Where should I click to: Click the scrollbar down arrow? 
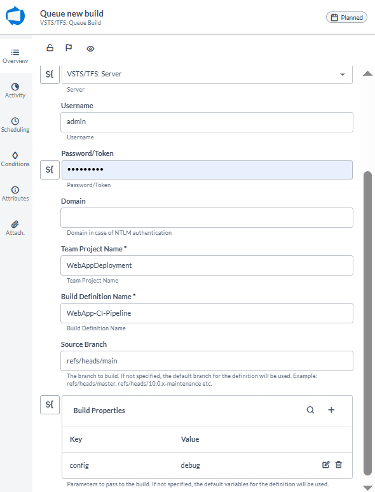(367, 488)
